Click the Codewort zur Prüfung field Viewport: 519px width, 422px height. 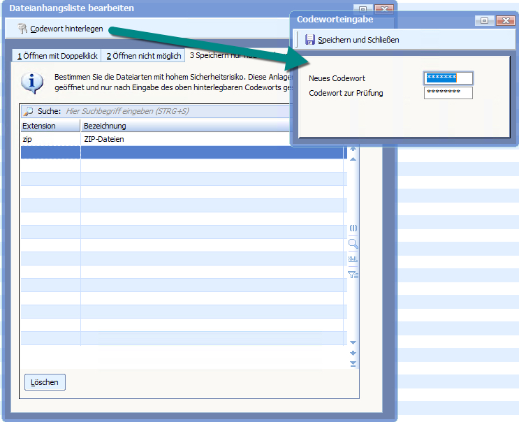448,93
